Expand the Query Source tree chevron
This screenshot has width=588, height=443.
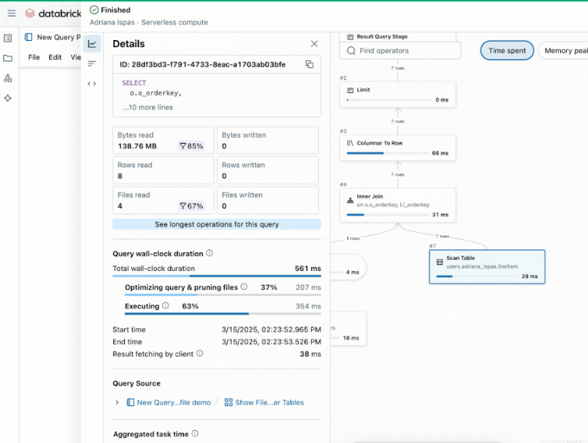[117, 402]
